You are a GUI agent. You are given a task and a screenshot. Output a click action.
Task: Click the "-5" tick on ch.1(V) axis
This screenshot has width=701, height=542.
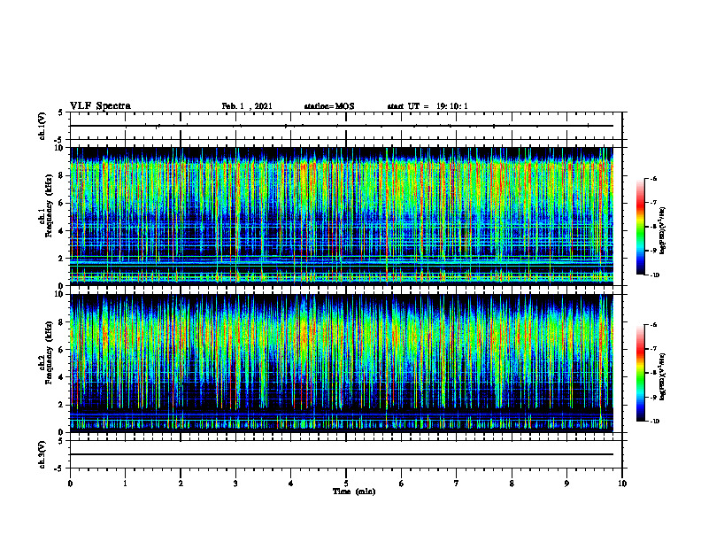(x=59, y=140)
